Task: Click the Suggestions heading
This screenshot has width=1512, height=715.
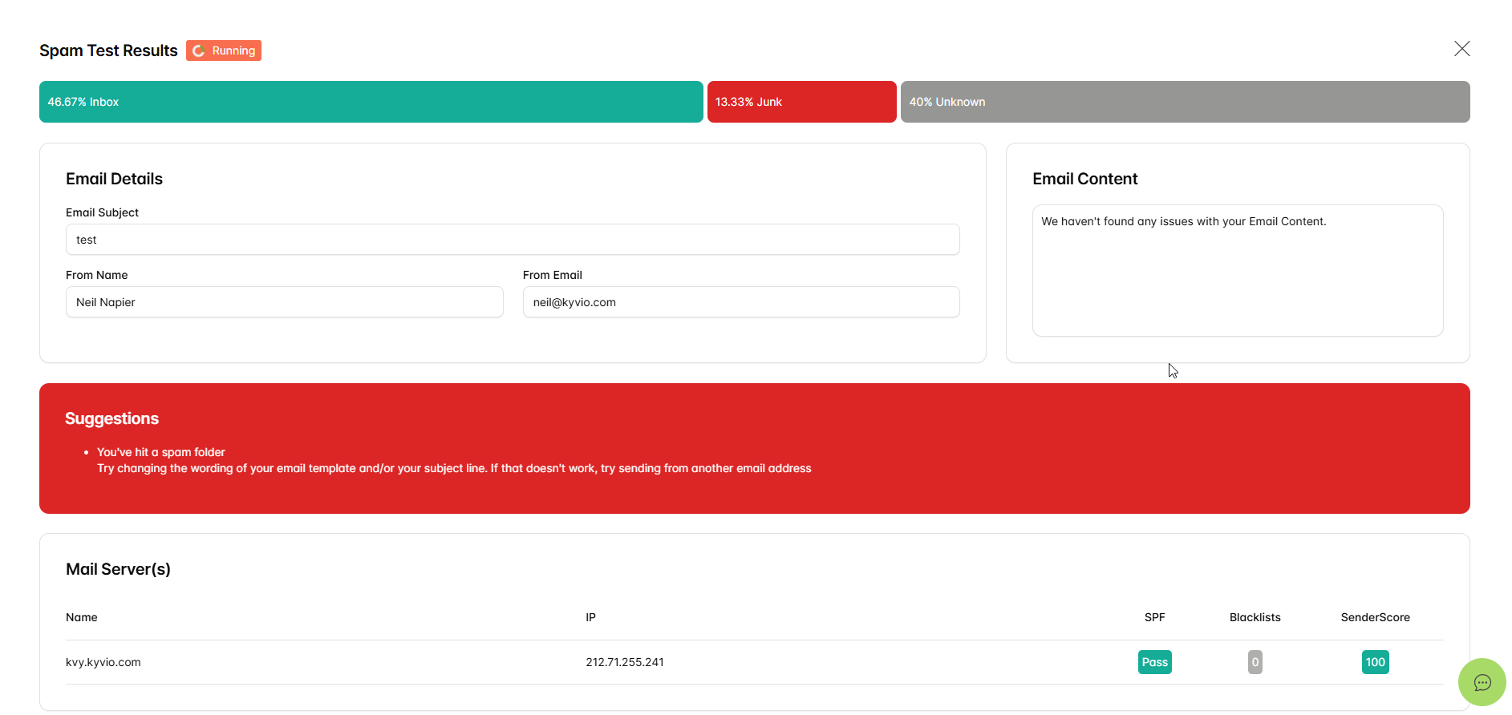Action: tap(112, 418)
